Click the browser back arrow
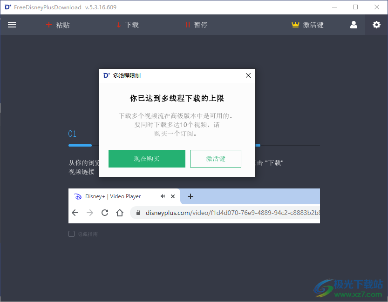This screenshot has width=388, height=302. click(x=75, y=213)
